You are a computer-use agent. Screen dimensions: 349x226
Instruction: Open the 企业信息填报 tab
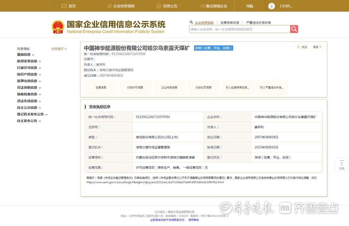coord(121,6)
